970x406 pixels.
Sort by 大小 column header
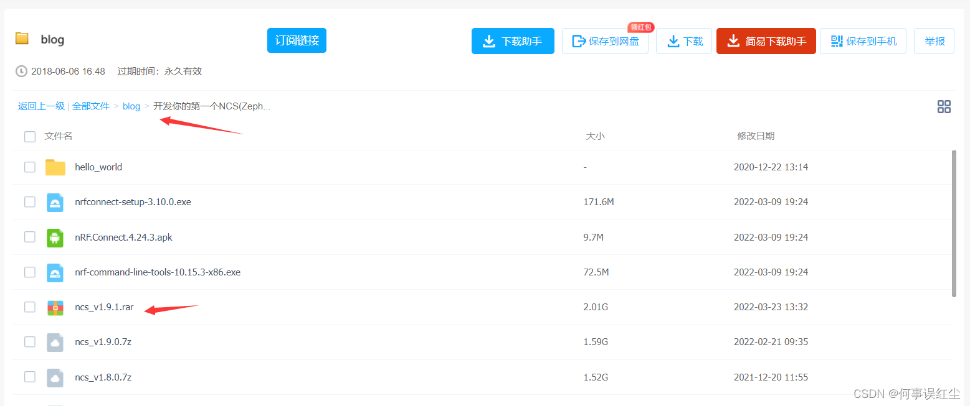coord(595,136)
